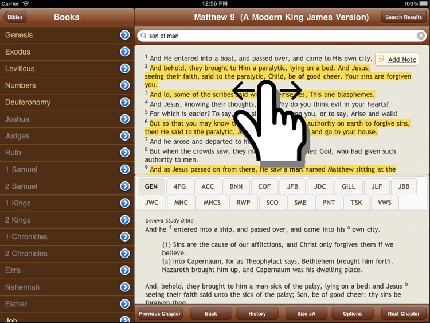Select the SCO commentary tab
The image size is (430, 323).
tap(272, 203)
